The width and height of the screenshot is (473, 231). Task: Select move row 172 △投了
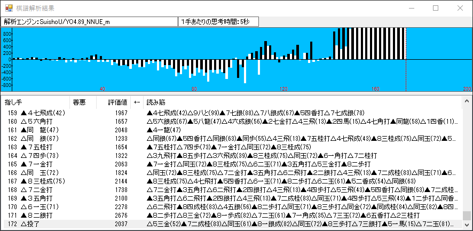click(x=232, y=224)
